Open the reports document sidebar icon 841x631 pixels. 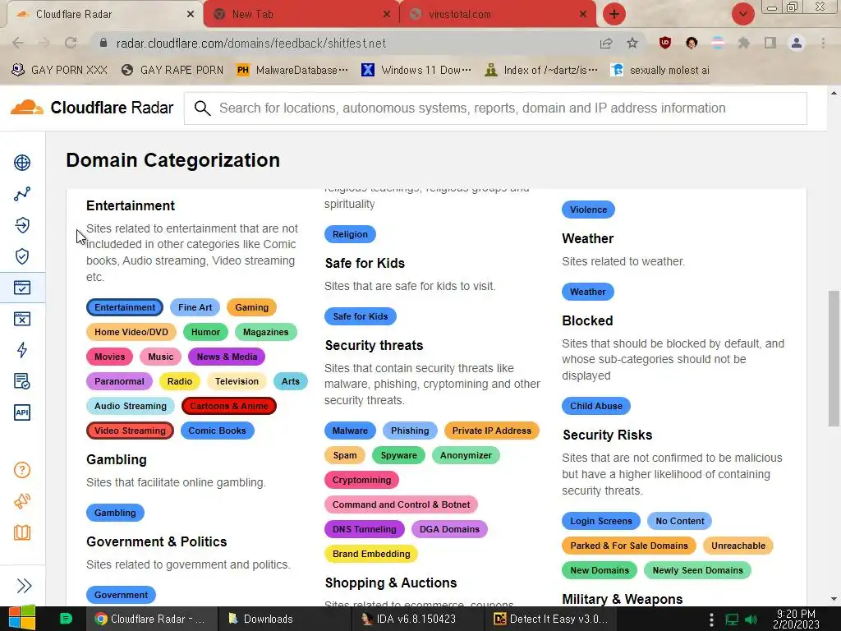[x=22, y=381]
